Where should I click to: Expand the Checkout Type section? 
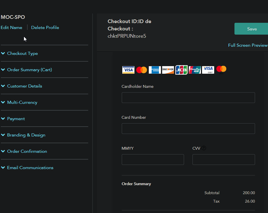point(22,53)
